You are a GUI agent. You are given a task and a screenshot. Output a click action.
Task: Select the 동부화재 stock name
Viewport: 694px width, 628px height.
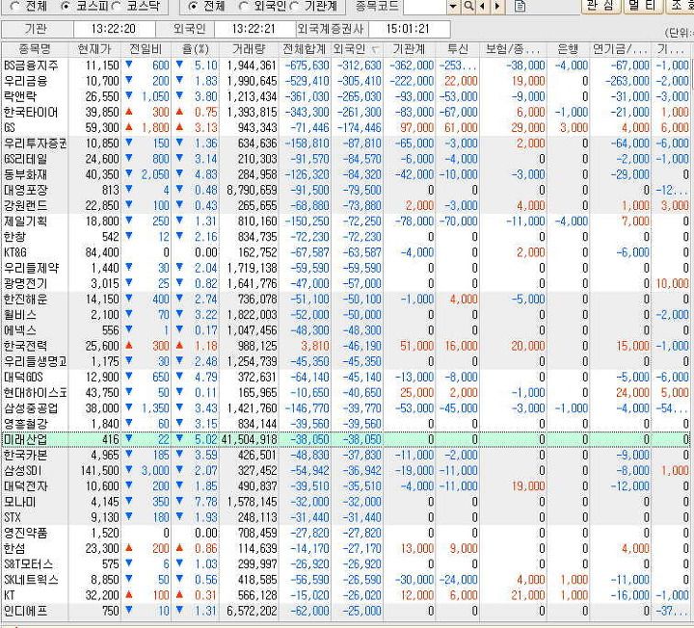pos(26,174)
